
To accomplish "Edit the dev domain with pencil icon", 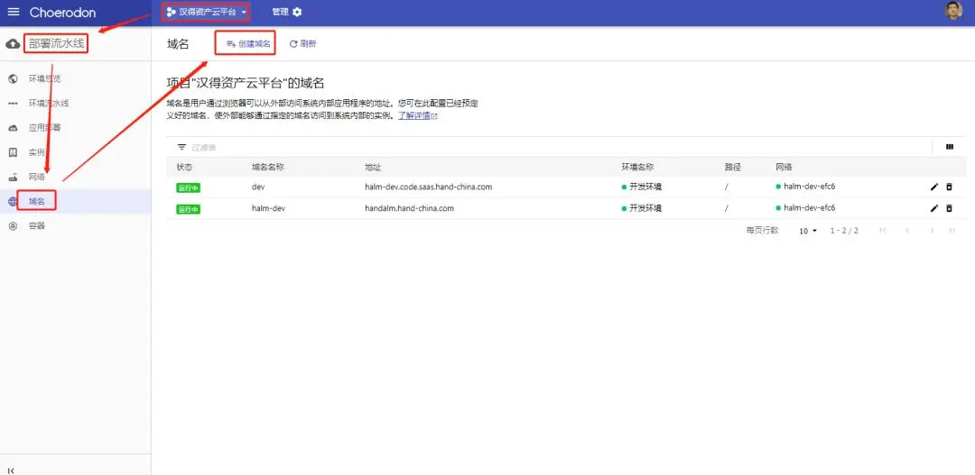I will click(x=934, y=187).
